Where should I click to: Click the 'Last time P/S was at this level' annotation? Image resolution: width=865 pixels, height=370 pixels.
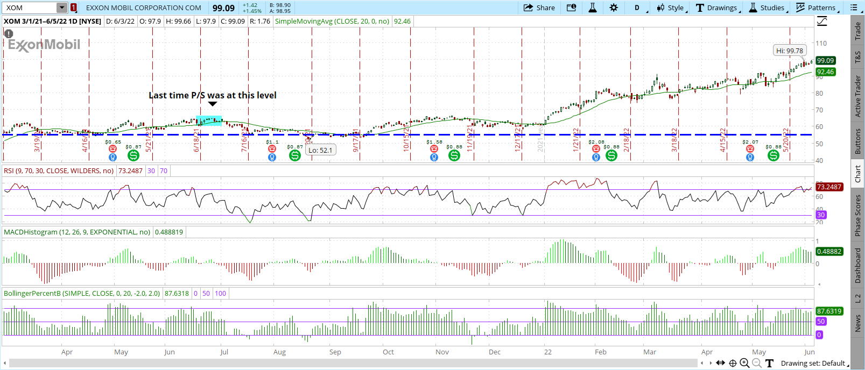coord(213,95)
